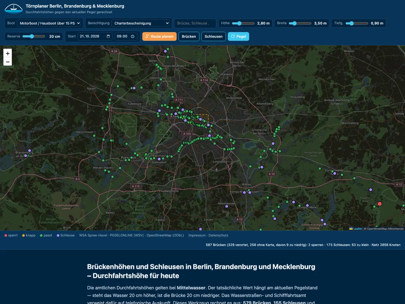Click the Route planen button
Image resolution: width=405 pixels, height=304 pixels.
point(159,36)
